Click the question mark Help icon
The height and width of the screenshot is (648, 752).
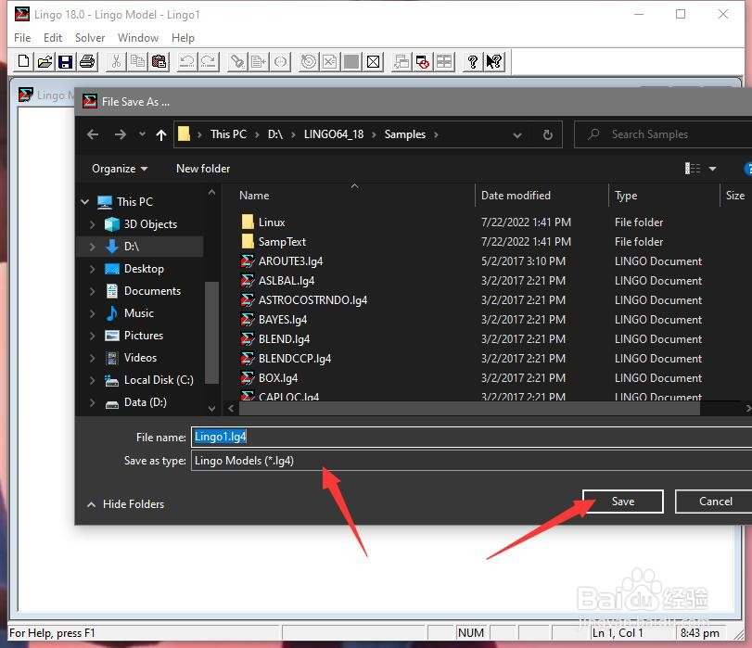(x=473, y=61)
